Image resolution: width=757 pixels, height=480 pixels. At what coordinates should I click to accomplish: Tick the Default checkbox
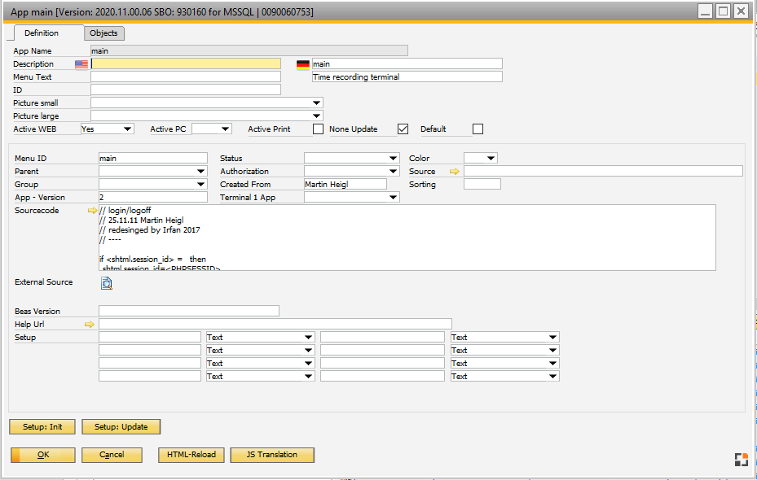tap(478, 129)
